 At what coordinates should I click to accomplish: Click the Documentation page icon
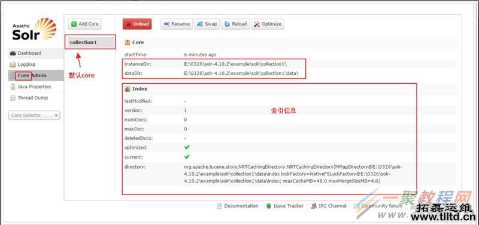(x=219, y=206)
